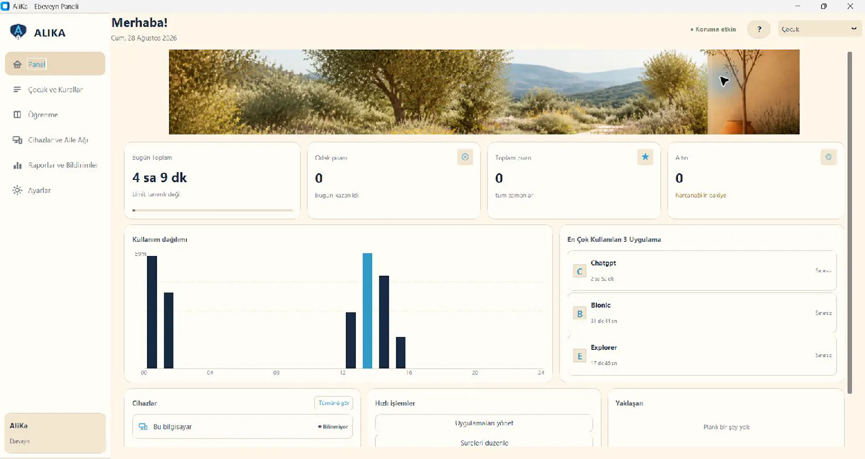Click the Koruma etkin status label

(x=713, y=29)
